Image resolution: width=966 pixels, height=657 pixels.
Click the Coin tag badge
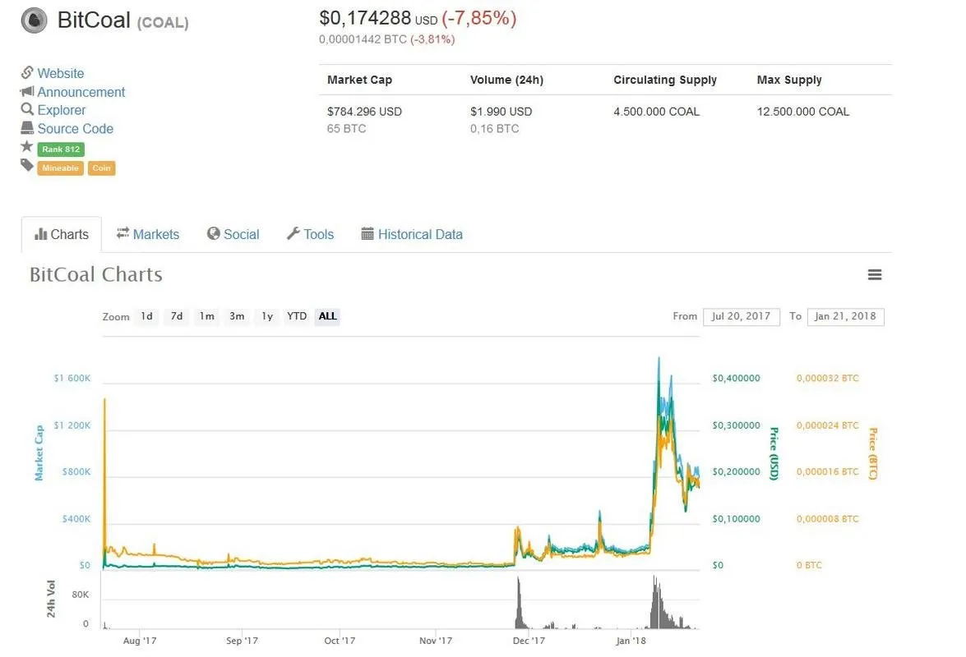tap(102, 168)
